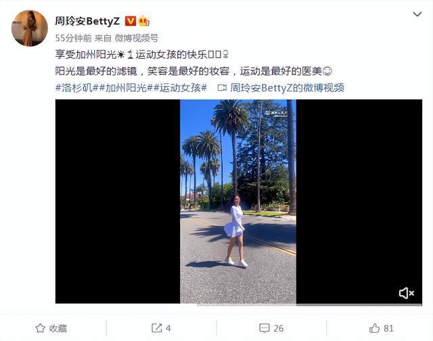Image resolution: width=433 pixels, height=341 pixels.
Task: Open hashtag #运动女孩#
Action: [180, 88]
